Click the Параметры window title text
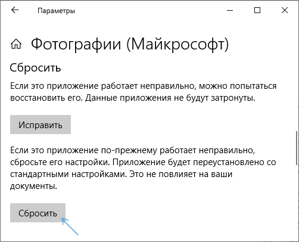 [x=56, y=11]
